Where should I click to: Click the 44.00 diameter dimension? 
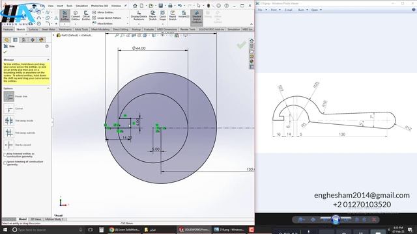[139, 48]
